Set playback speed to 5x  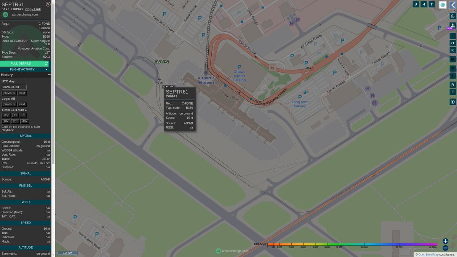[x=23, y=115]
